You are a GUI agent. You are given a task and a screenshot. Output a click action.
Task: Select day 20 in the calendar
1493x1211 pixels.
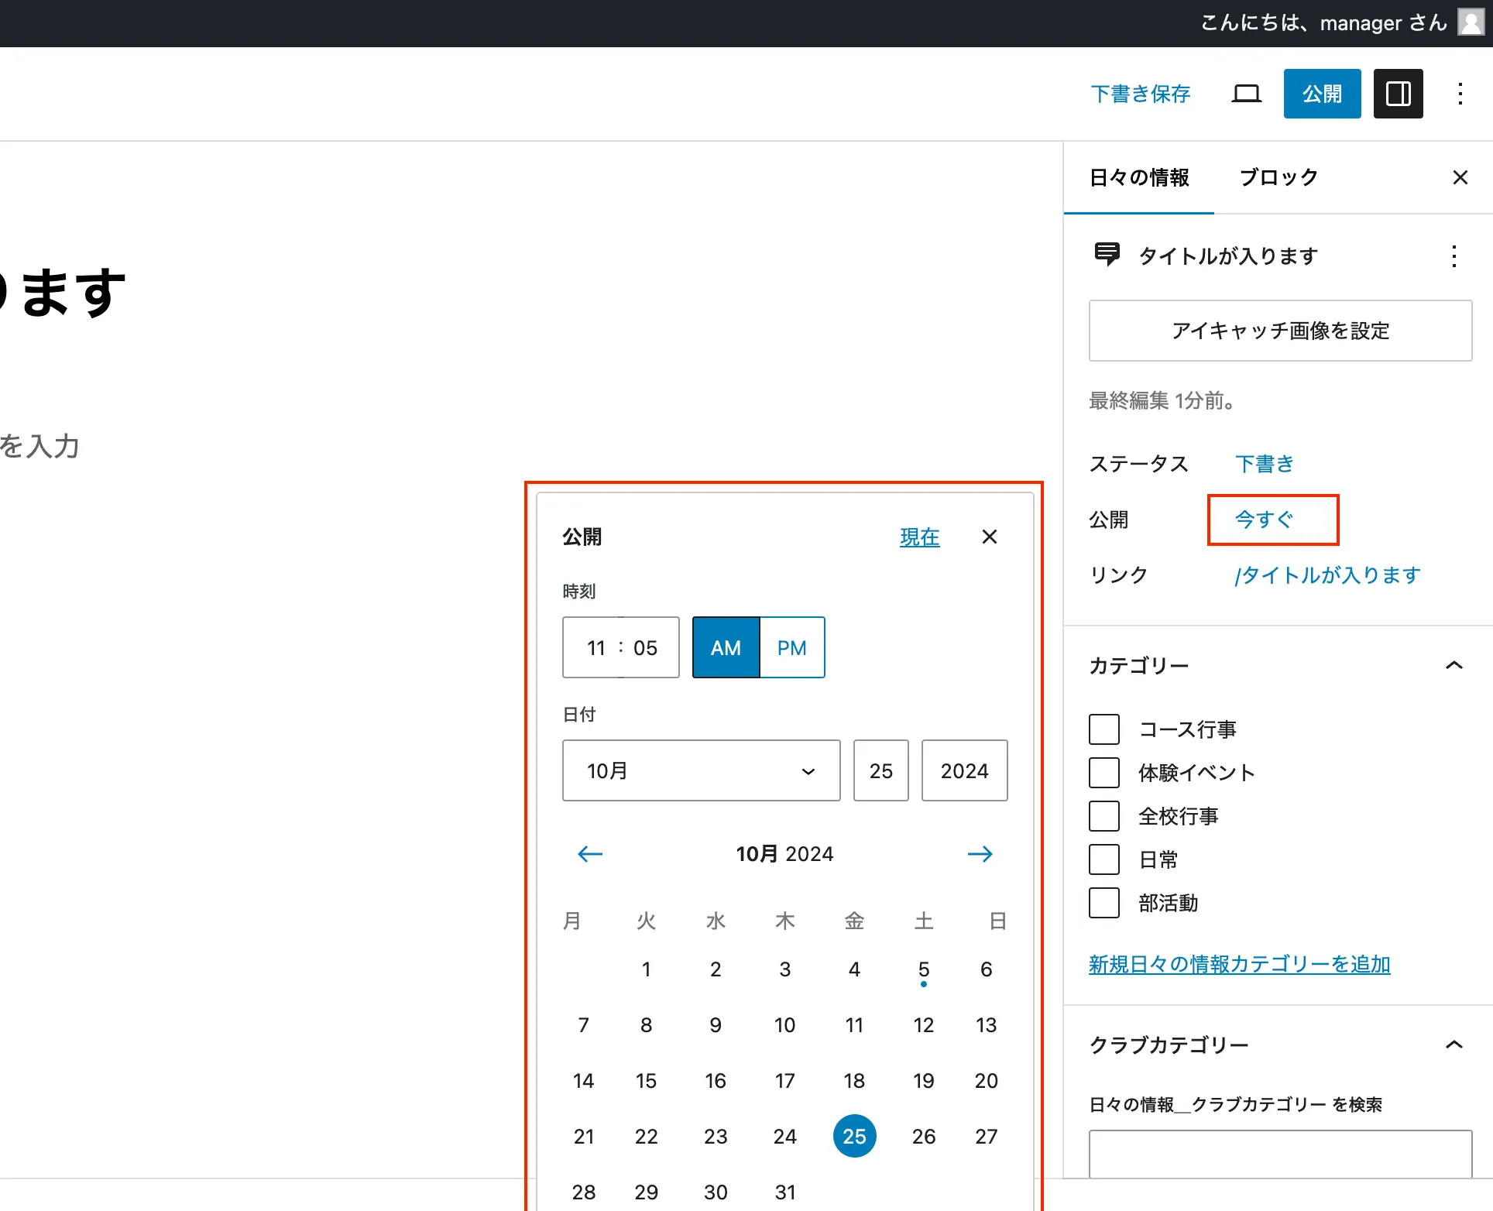[x=986, y=1080]
